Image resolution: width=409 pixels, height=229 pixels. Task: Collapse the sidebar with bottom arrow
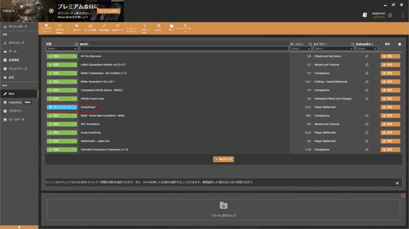click(x=19, y=227)
